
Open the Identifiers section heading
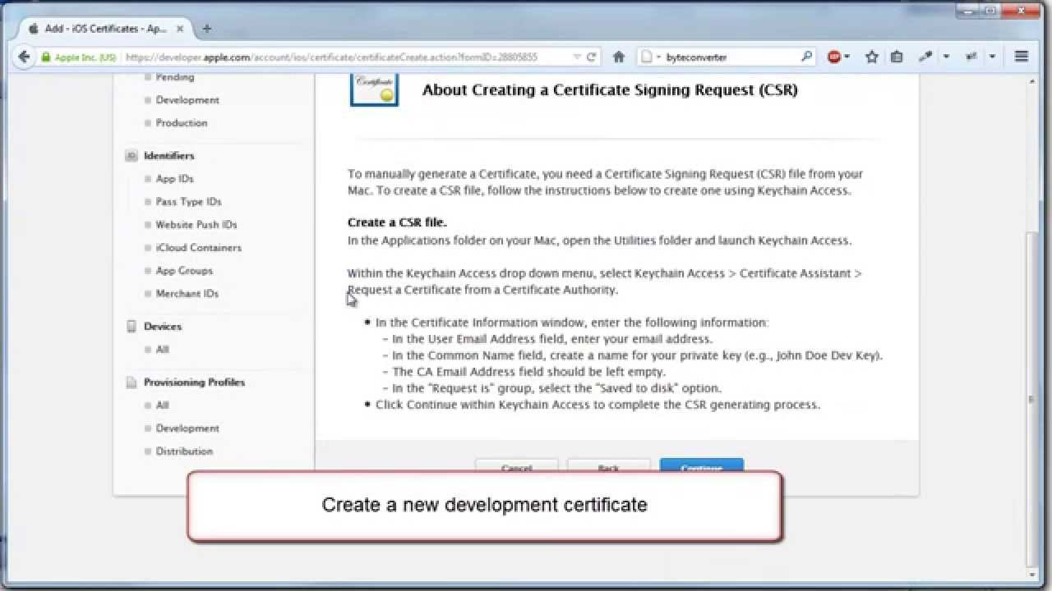[169, 156]
